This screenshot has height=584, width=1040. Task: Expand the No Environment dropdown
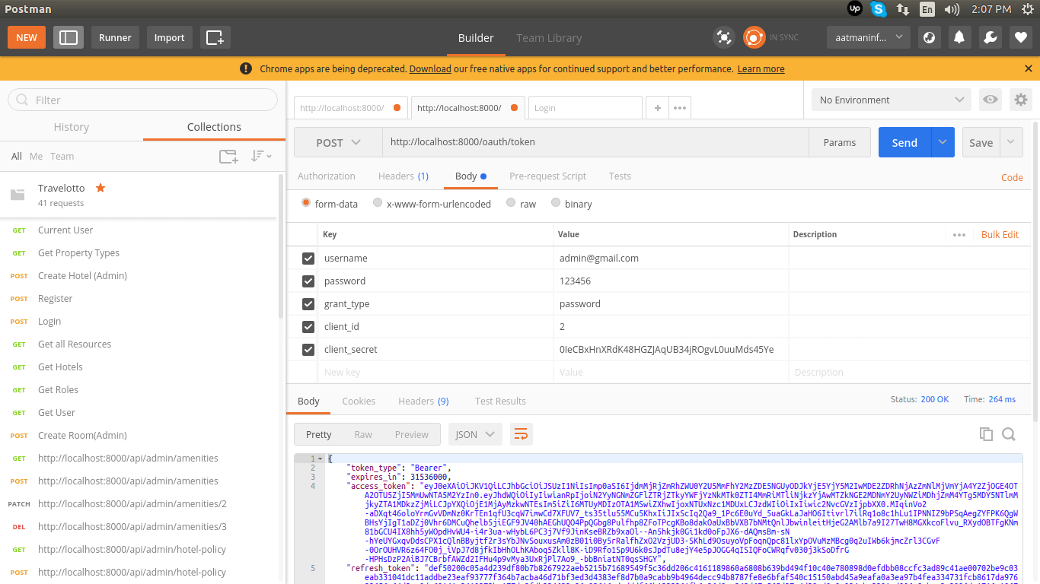tap(892, 100)
